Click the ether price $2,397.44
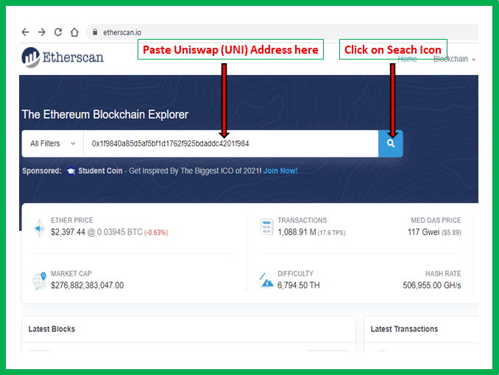The height and width of the screenshot is (375, 499). point(68,232)
